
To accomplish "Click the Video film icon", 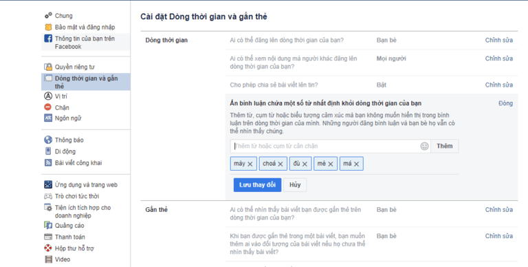I will click(48, 259).
